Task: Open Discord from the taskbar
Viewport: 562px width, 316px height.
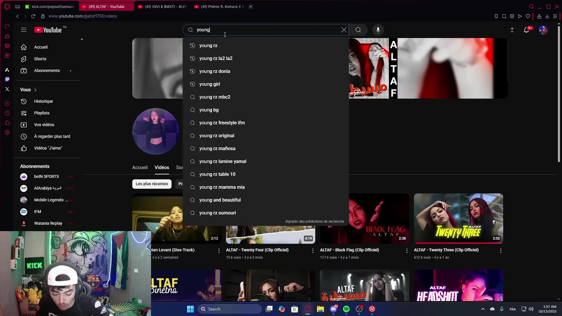Action: [x=333, y=309]
